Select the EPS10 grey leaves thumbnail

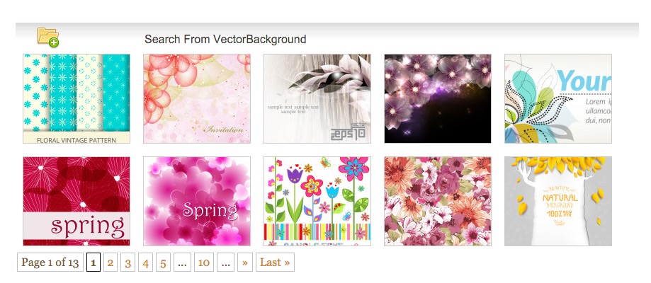point(317,99)
